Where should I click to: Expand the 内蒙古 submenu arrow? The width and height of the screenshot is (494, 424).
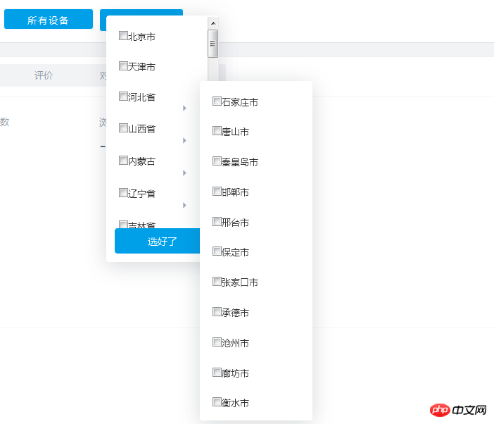coord(184,173)
